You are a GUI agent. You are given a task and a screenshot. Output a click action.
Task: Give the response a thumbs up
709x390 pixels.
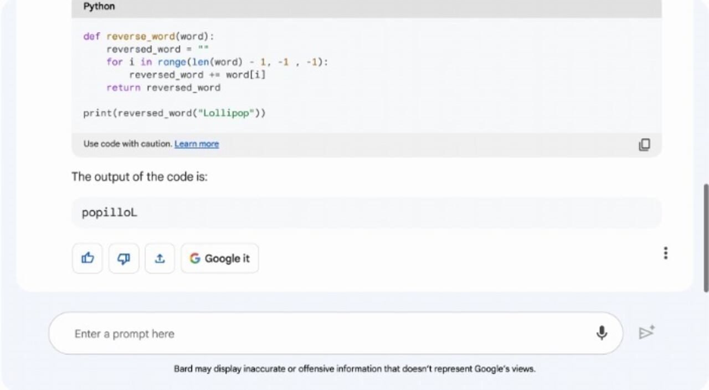tap(87, 258)
